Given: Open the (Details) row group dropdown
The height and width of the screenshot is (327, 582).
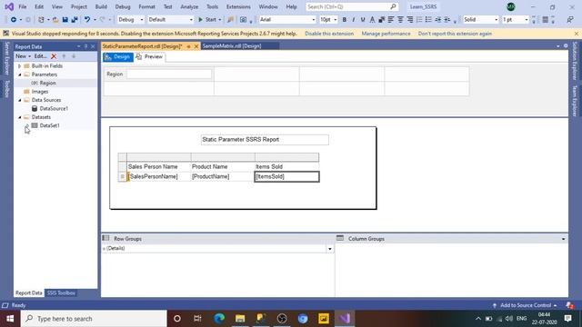Looking at the screenshot, I should [329, 249].
